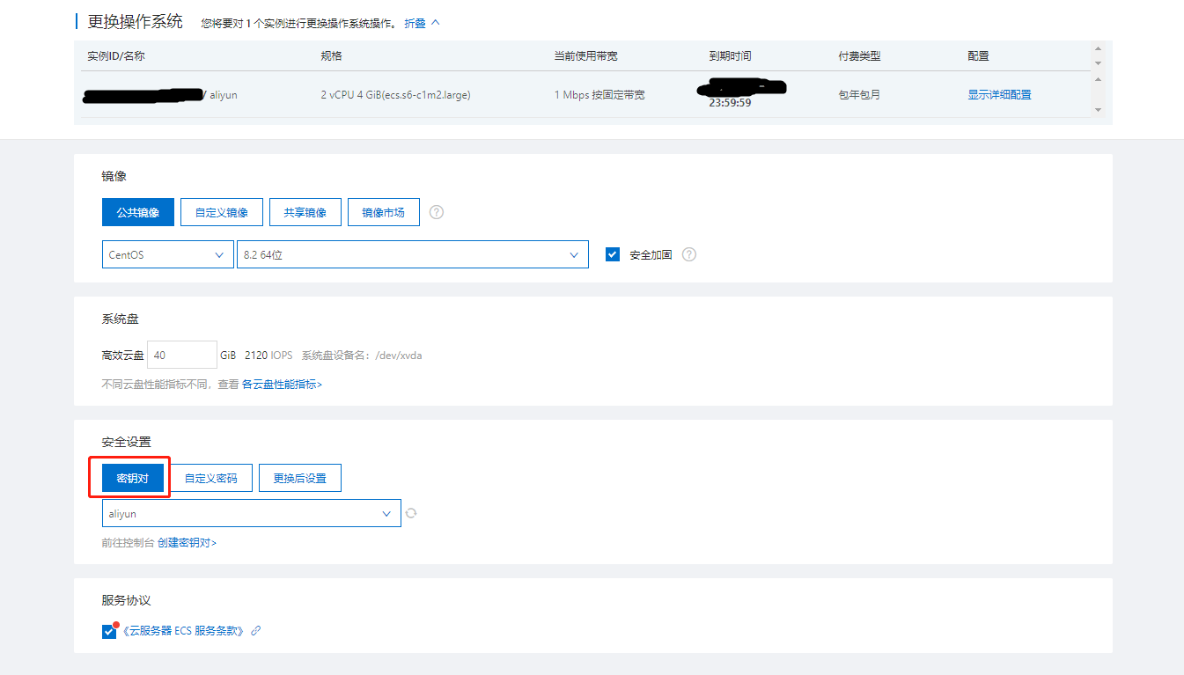Click the 2120 IOPS value
Image resolution: width=1184 pixels, height=675 pixels.
[268, 355]
